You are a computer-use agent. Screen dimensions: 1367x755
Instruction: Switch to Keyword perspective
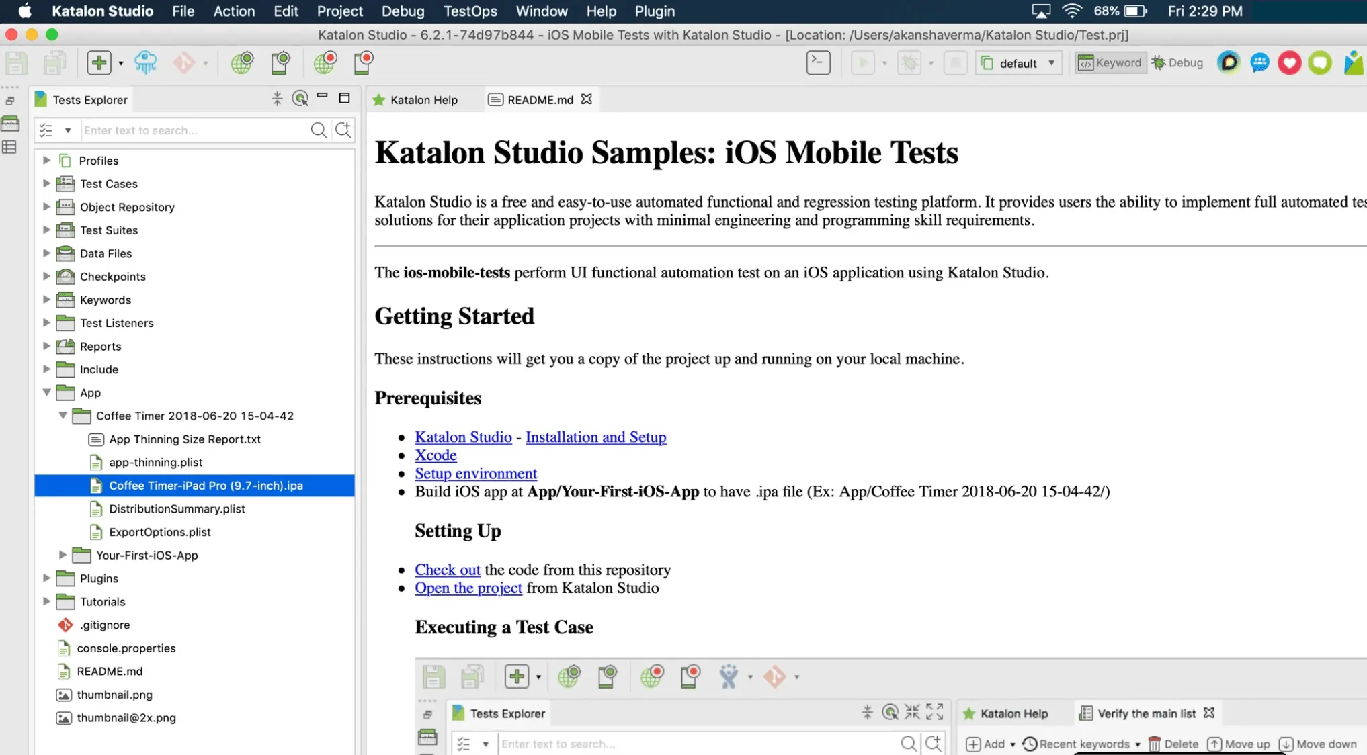(x=1110, y=62)
